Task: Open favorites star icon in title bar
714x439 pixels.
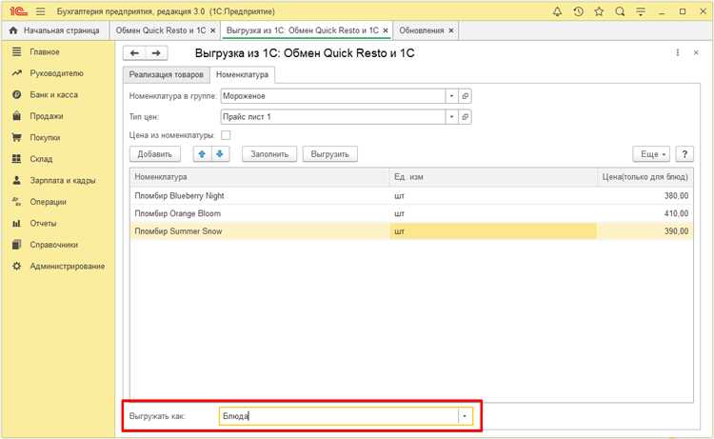Action: (599, 11)
